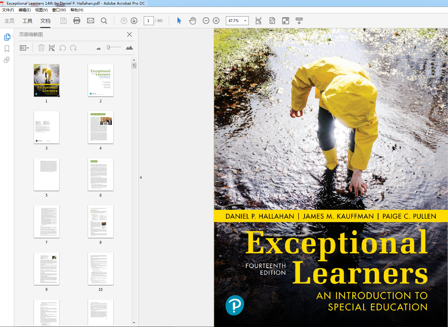Activate the selection arrow tool
Image resolution: width=448 pixels, height=327 pixels.
click(179, 21)
